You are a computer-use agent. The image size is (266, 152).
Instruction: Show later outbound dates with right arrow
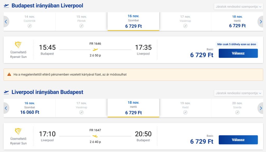[261, 22]
